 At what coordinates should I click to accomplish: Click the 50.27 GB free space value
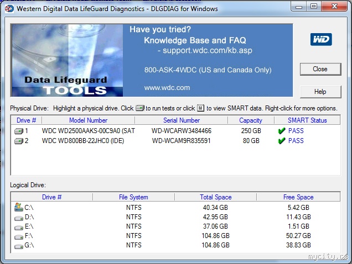pyautogui.click(x=298, y=236)
